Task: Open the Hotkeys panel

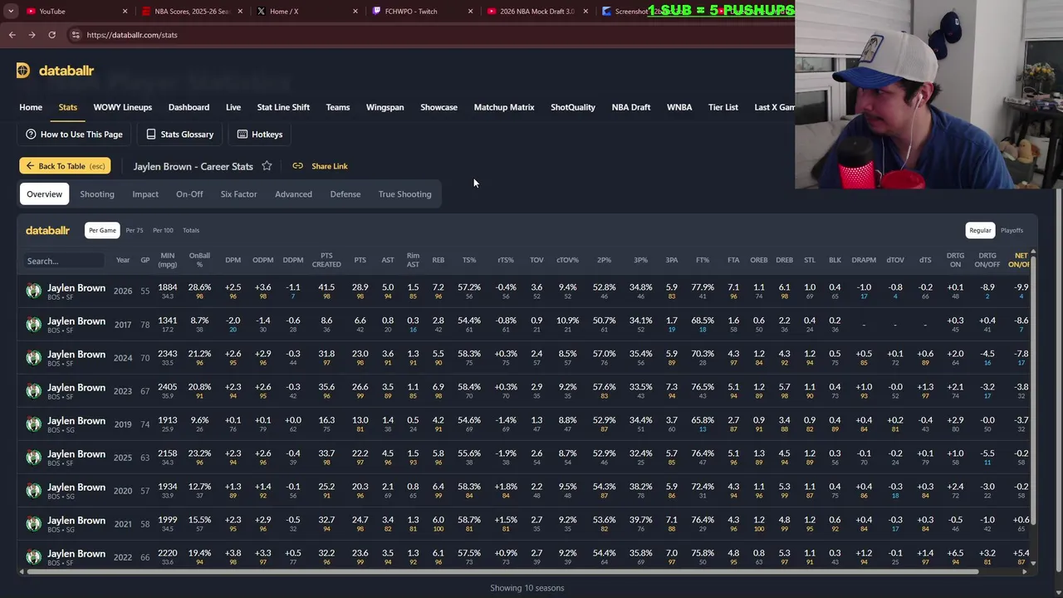Action: point(259,135)
